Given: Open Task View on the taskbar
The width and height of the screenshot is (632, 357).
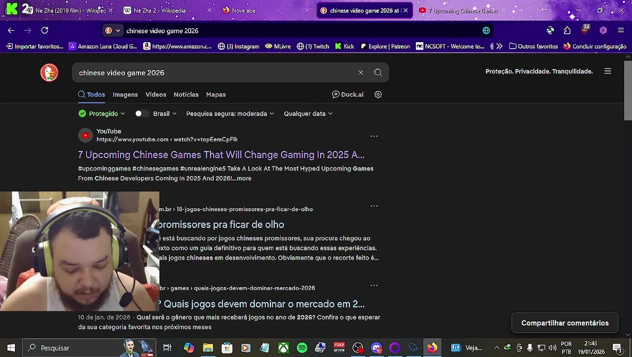Looking at the screenshot, I should 167,348.
